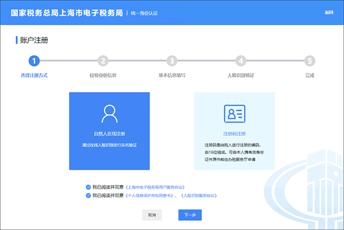Click step 4 circle 人脸识别验证
The width and height of the screenshot is (344, 230).
click(x=241, y=61)
